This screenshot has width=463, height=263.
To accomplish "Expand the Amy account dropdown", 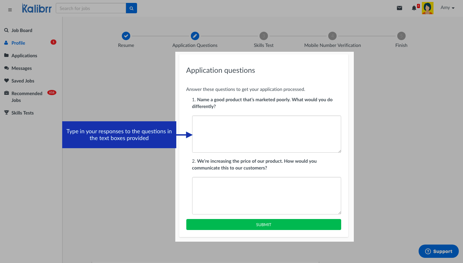I will pos(447,8).
